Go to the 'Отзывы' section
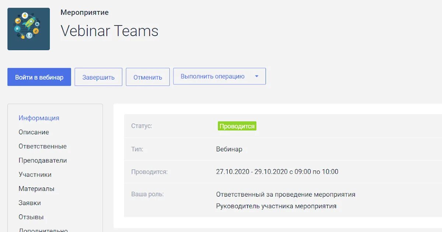This screenshot has height=232, width=442. [x=31, y=217]
